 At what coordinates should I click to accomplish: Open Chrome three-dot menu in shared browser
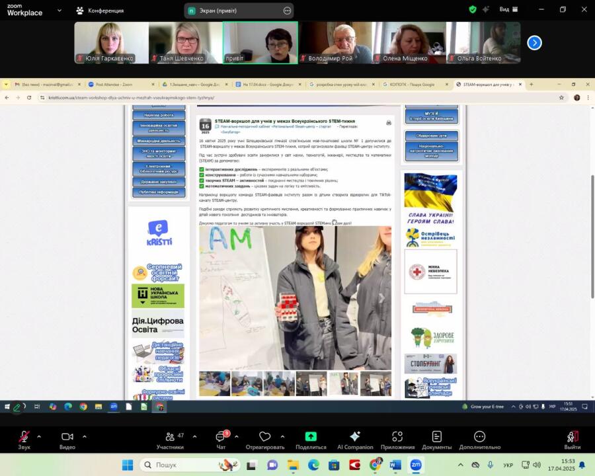(x=588, y=98)
